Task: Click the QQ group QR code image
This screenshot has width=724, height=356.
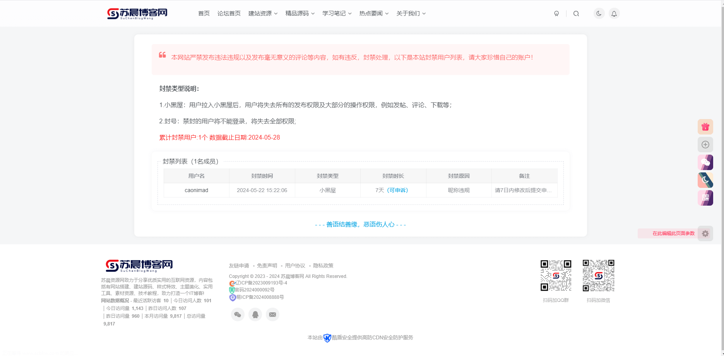Action: [556, 275]
